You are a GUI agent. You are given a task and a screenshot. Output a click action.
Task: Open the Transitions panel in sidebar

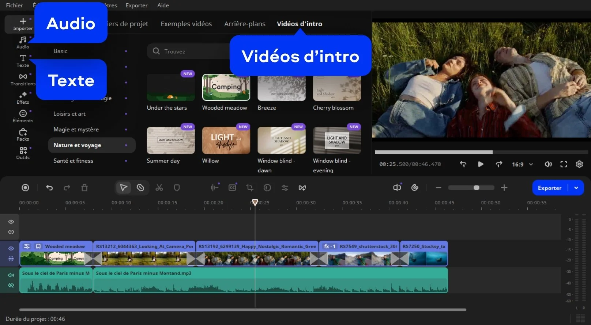click(23, 79)
